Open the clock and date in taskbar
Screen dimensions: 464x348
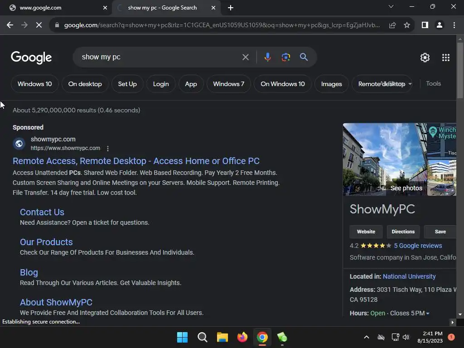click(x=430, y=337)
